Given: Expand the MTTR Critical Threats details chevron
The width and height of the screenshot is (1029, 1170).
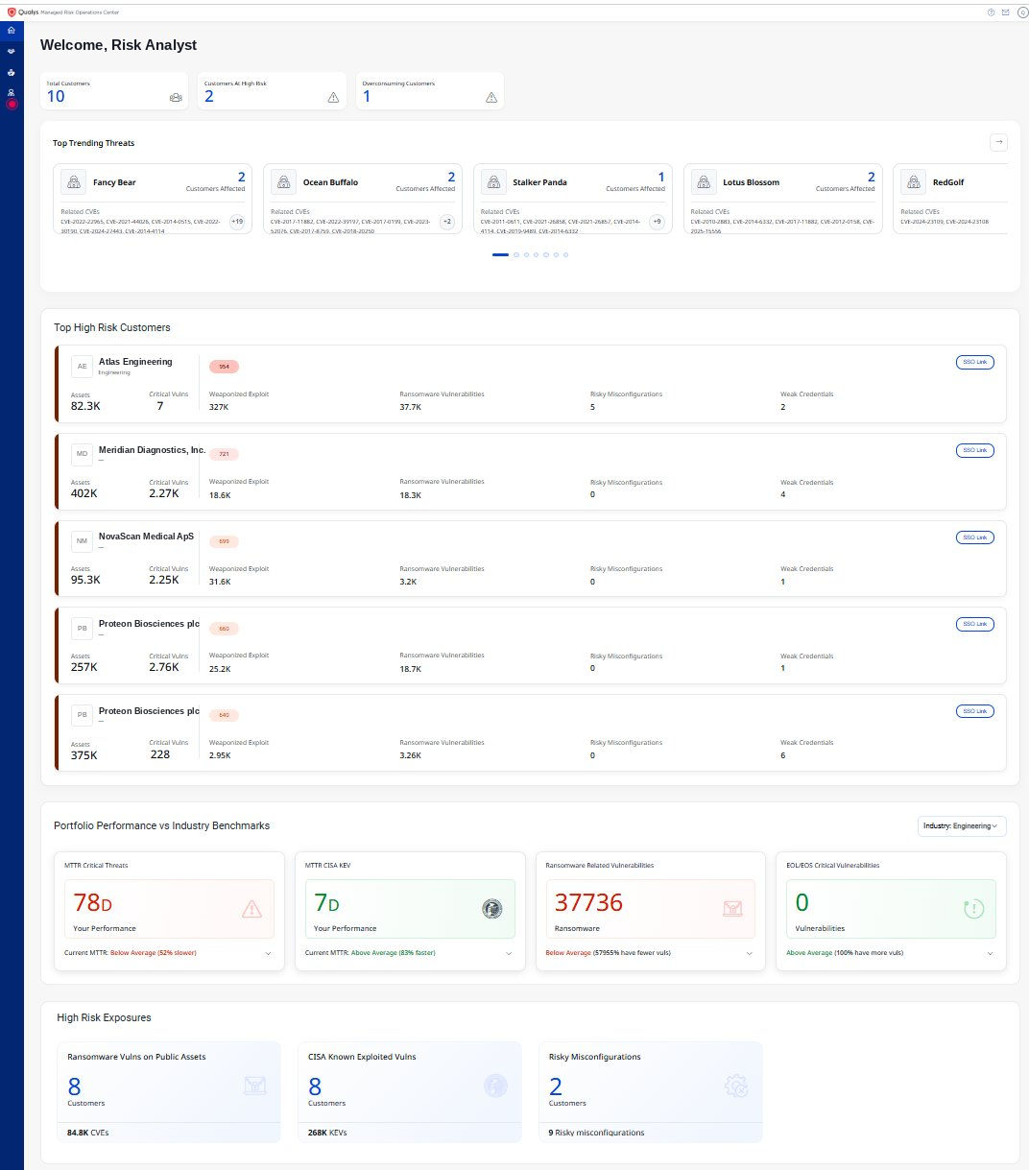Looking at the screenshot, I should 268,953.
